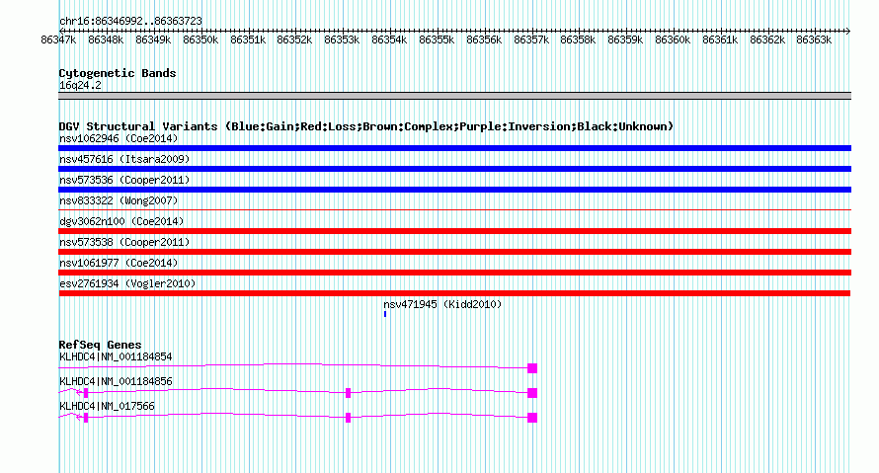Click the 16q24.2 band label

[80, 85]
